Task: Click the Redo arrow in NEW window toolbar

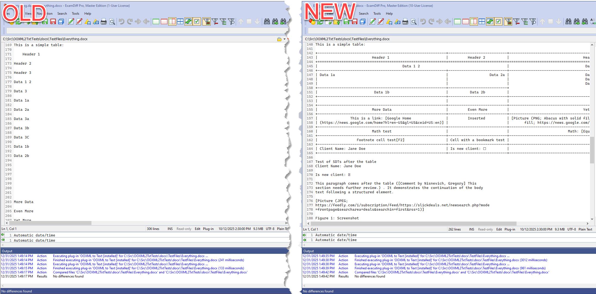Action: coord(431,22)
